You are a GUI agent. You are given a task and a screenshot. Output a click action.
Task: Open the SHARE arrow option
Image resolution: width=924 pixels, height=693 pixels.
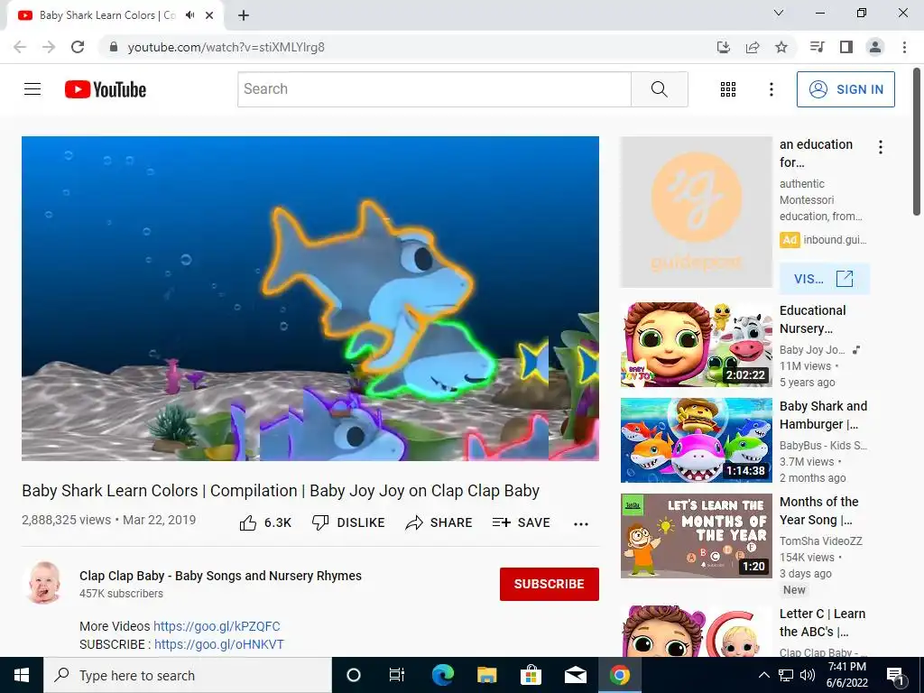point(439,522)
